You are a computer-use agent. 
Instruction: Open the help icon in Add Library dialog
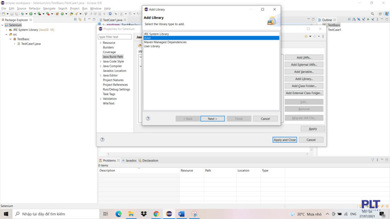[148, 118]
